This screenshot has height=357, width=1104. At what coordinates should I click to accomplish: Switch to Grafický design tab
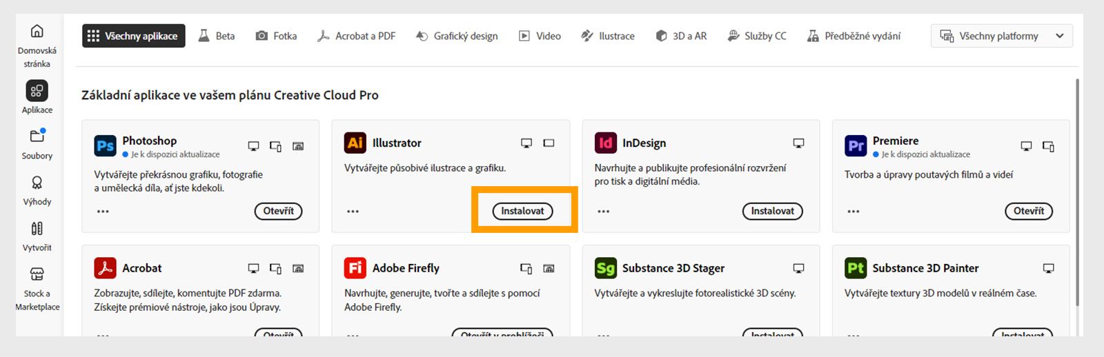click(457, 36)
